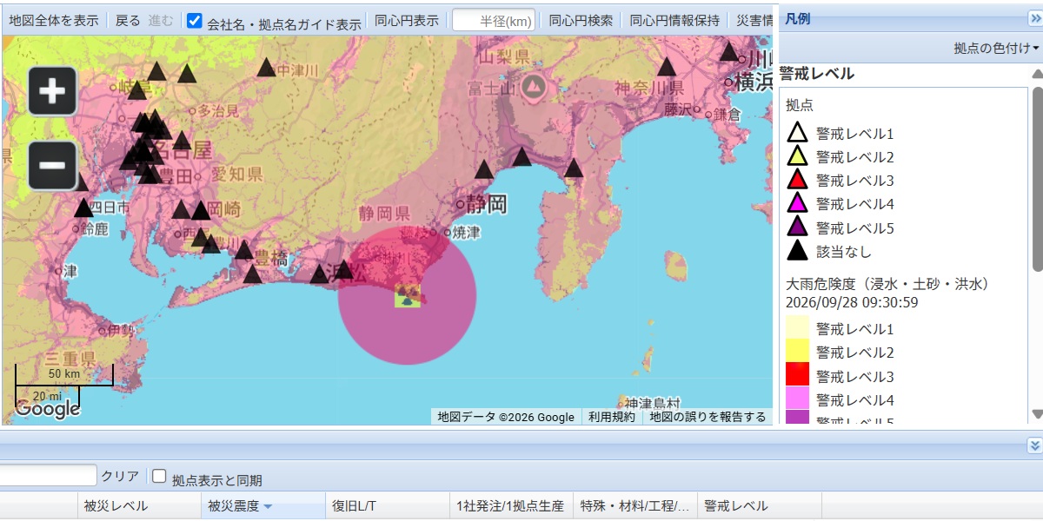Open the 拠点の色付け dropdown

pos(996,49)
